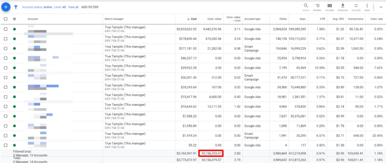Viewport: 386px width, 163px height.
Task: Click status dot of $3,033,022.92 row
Action: (14, 29)
